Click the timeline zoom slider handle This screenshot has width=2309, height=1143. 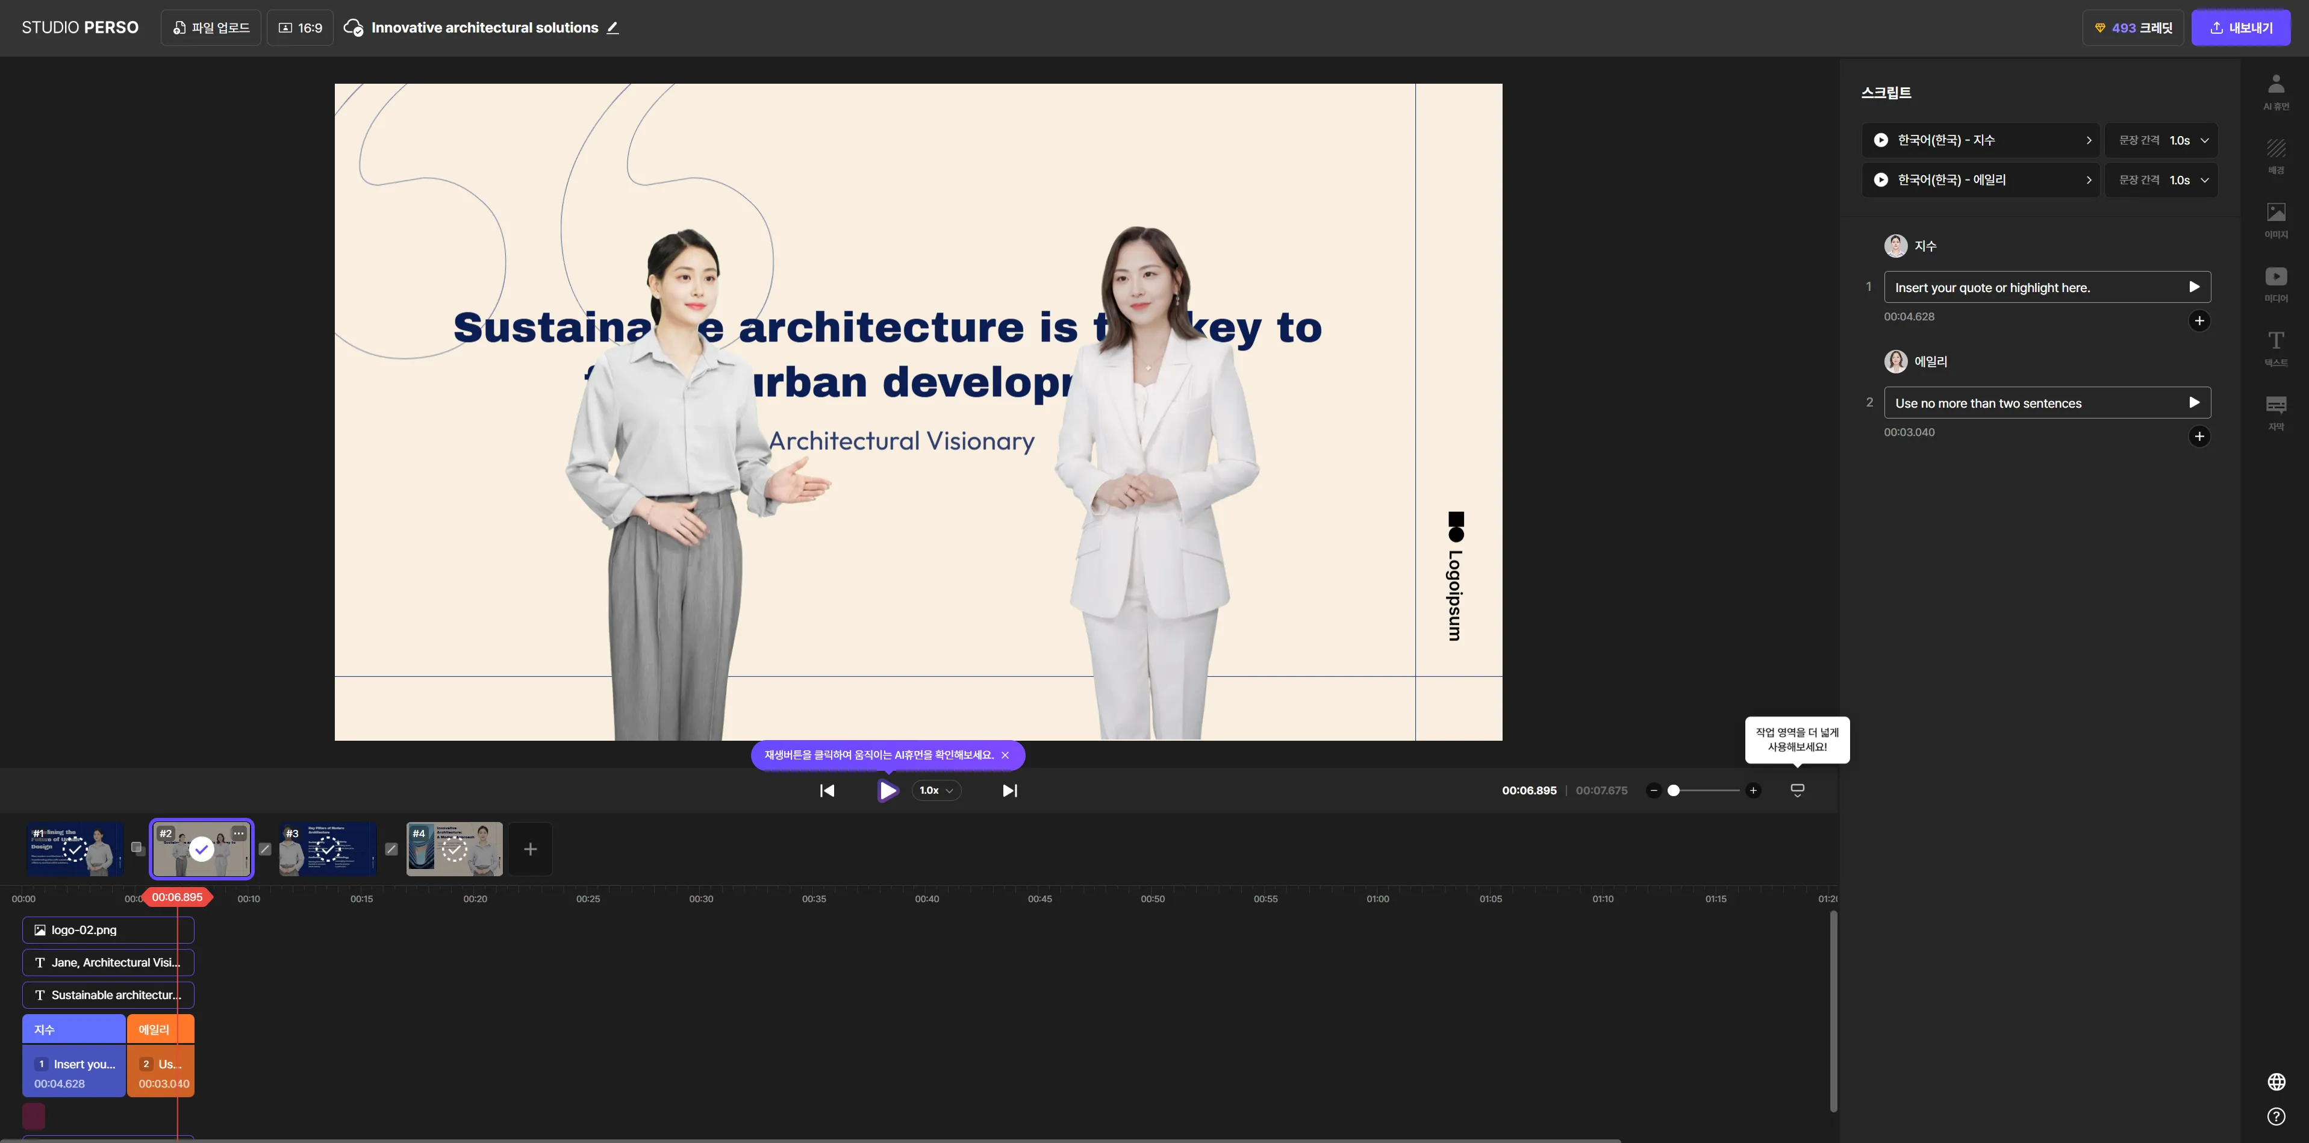pyautogui.click(x=1672, y=790)
